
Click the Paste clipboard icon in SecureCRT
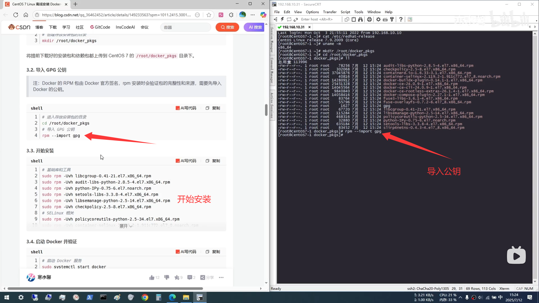point(354,19)
